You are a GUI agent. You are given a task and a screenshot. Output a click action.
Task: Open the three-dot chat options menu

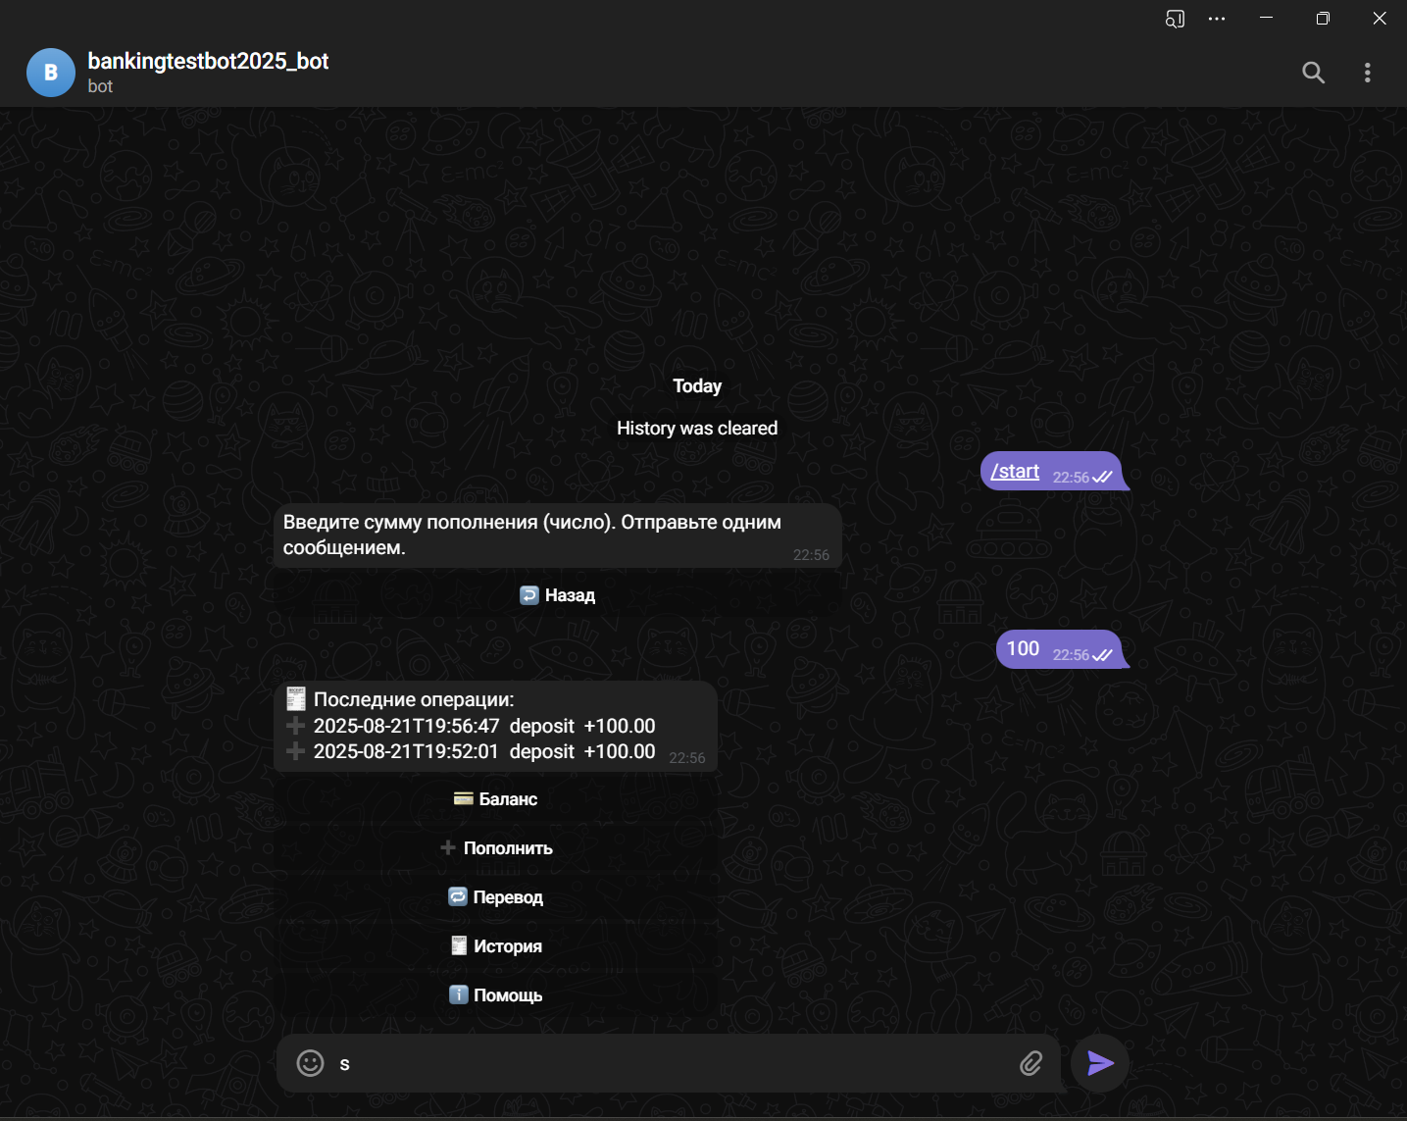point(1367,73)
